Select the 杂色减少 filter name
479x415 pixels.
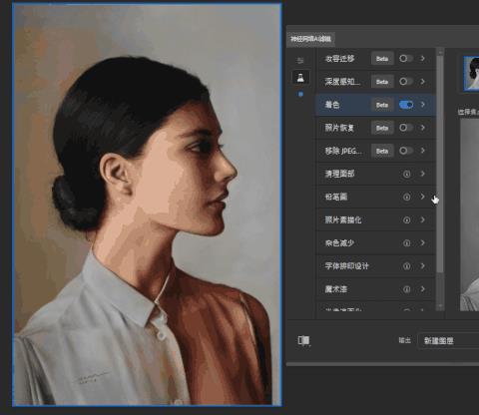point(339,242)
